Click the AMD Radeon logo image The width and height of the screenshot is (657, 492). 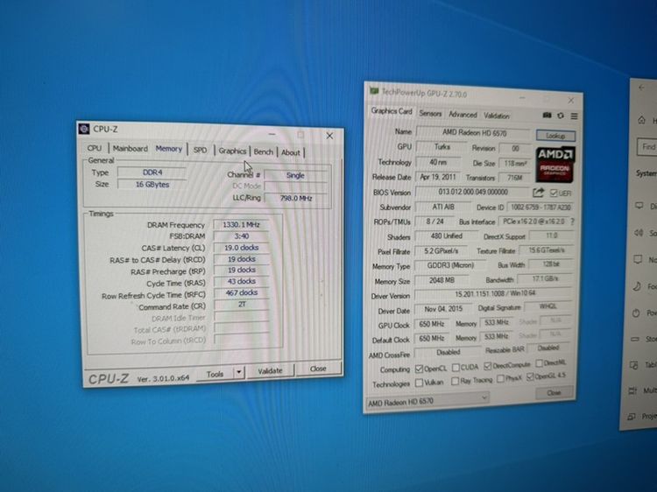pos(555,164)
